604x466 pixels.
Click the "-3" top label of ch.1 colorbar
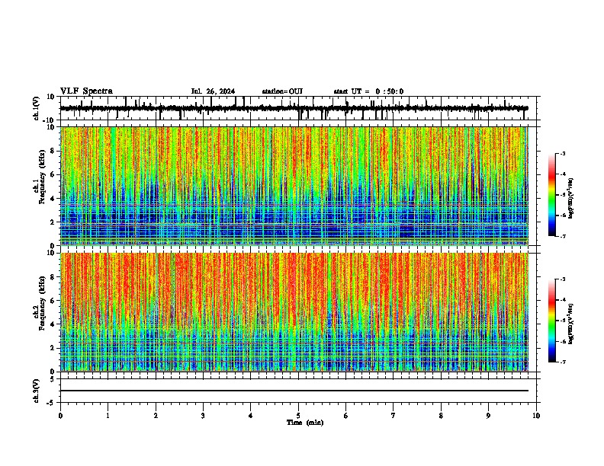[x=563, y=153]
